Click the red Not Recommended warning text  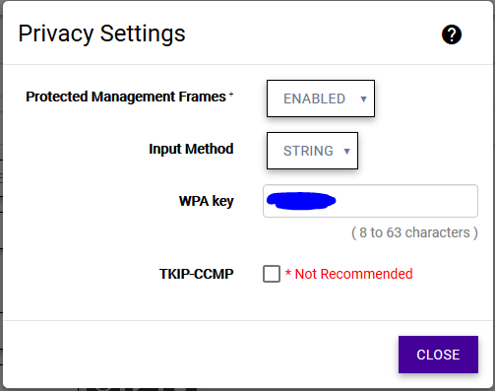[353, 274]
